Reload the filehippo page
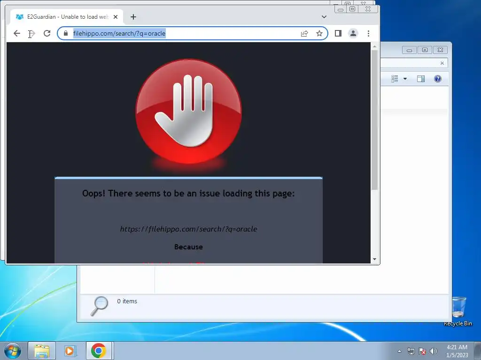This screenshot has height=360, width=481. point(47,33)
